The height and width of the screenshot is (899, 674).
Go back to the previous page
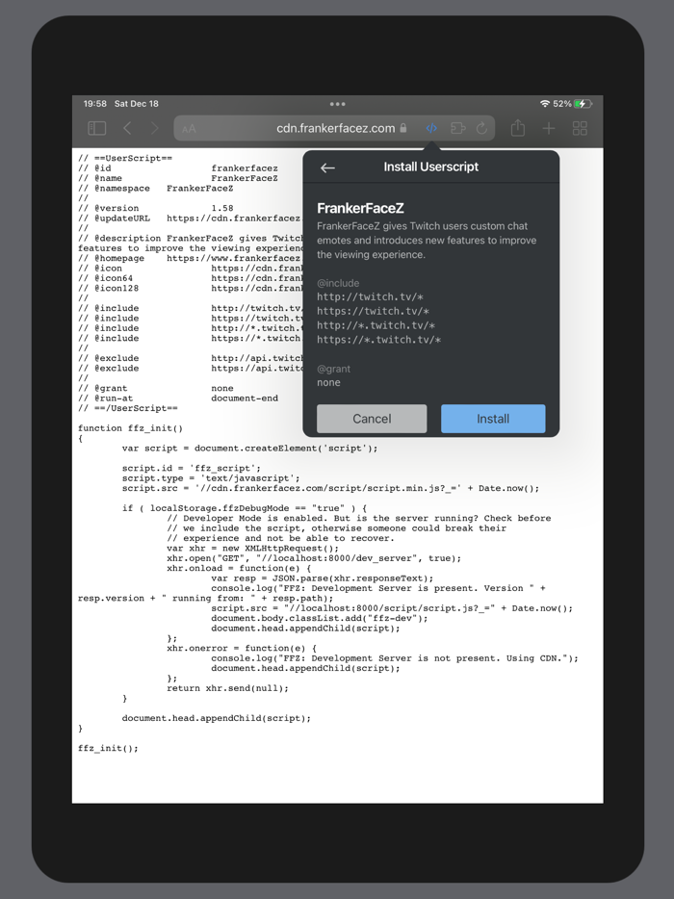(x=127, y=128)
